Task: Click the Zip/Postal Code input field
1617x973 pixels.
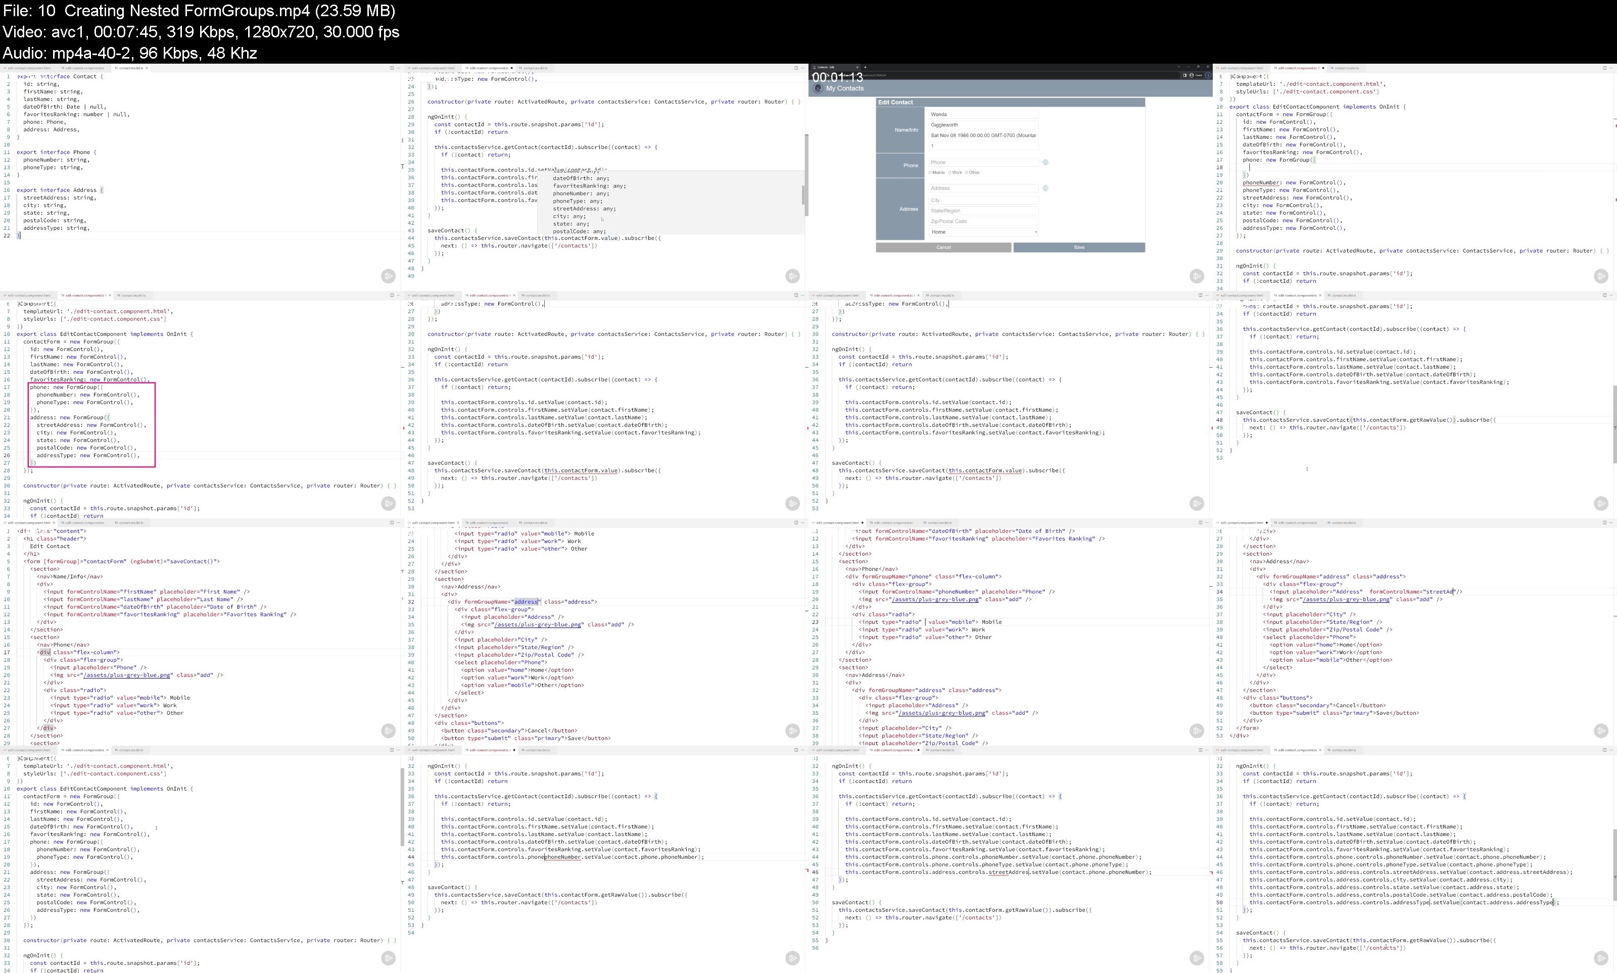Action: tap(983, 221)
